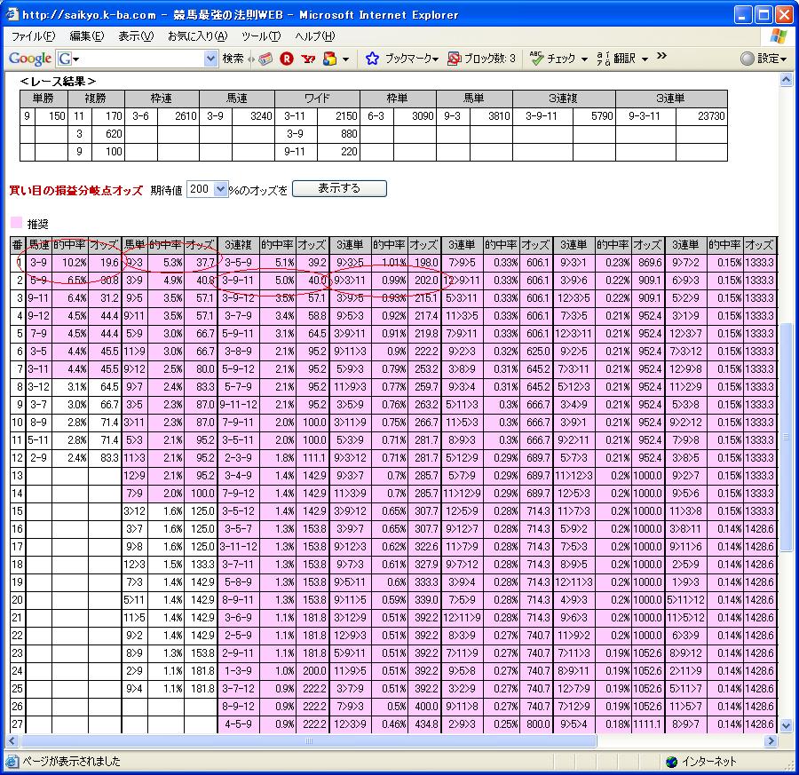799x775 pixels.
Task: Click the pink 推奨 legend swatch
Action: pos(16,223)
